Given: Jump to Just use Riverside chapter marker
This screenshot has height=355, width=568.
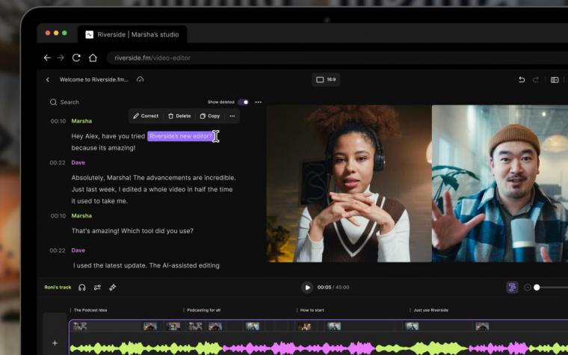Looking at the screenshot, I should (x=430, y=310).
